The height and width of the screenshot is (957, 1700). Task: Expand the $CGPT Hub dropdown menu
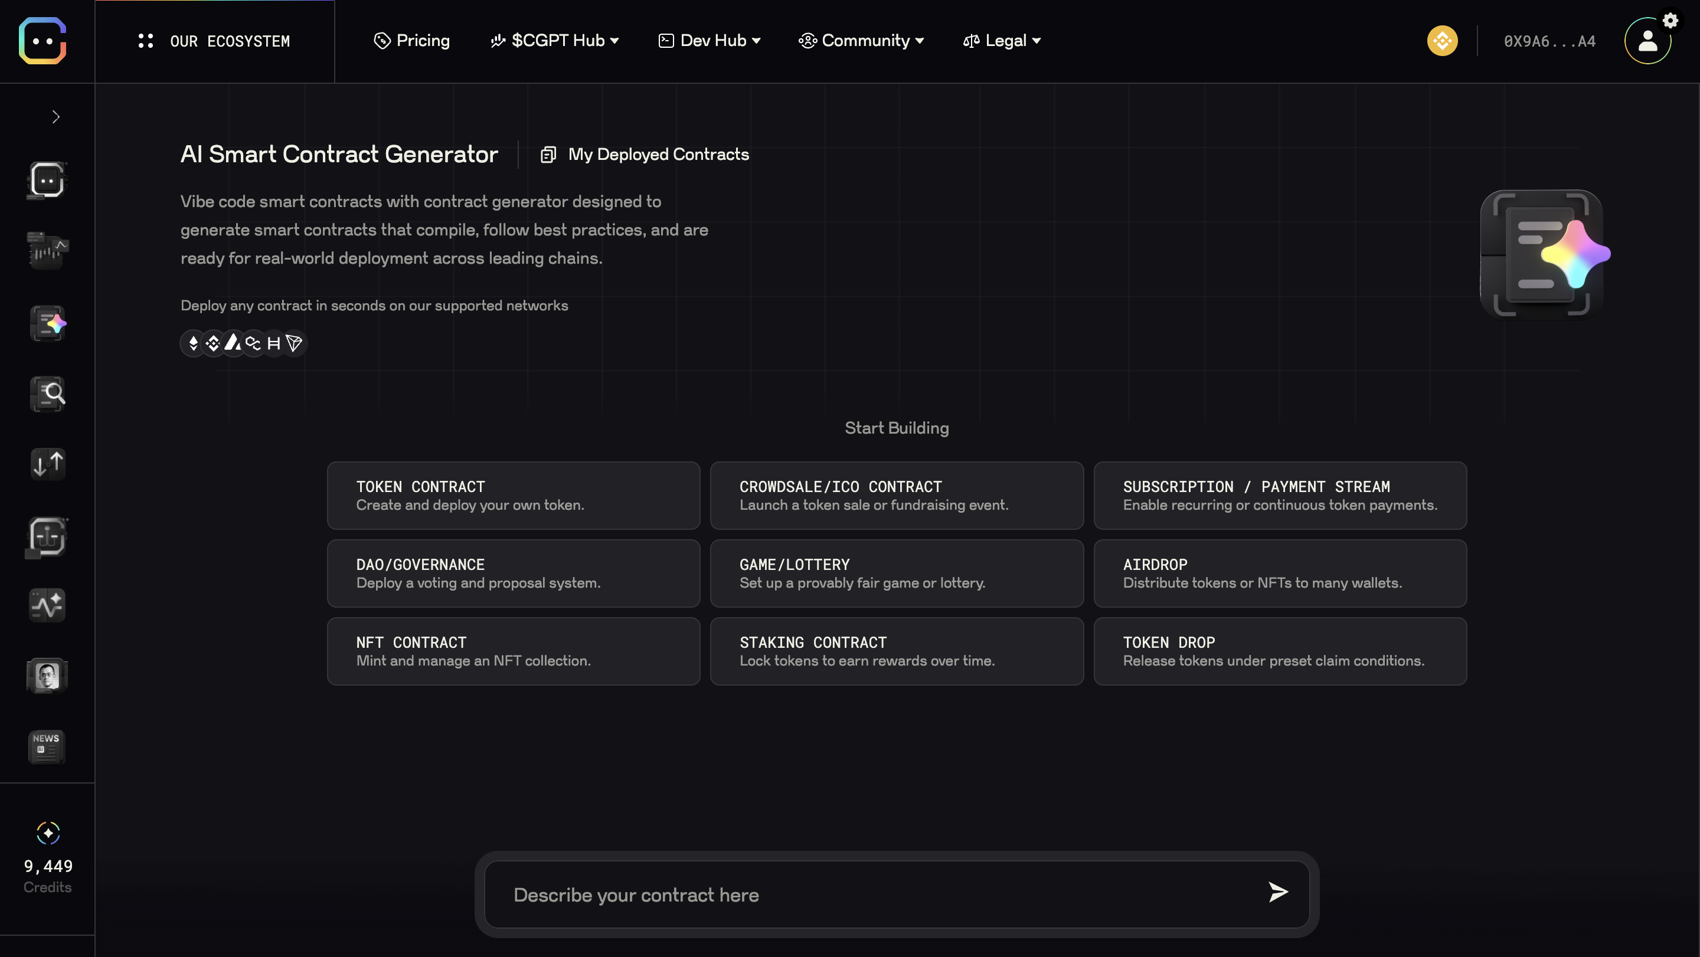[x=554, y=41]
